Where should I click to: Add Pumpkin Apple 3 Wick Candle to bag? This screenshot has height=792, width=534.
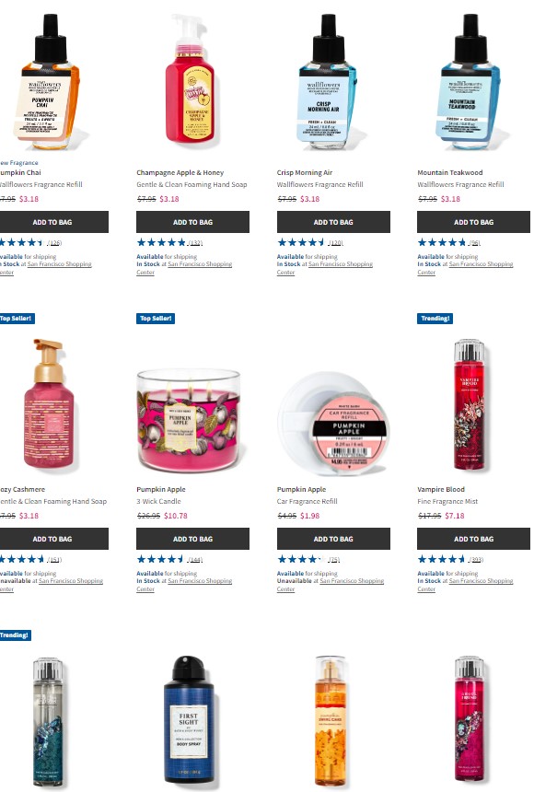click(x=192, y=539)
